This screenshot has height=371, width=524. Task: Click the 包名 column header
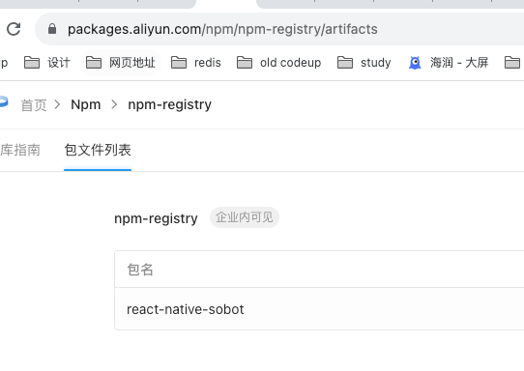pyautogui.click(x=140, y=270)
